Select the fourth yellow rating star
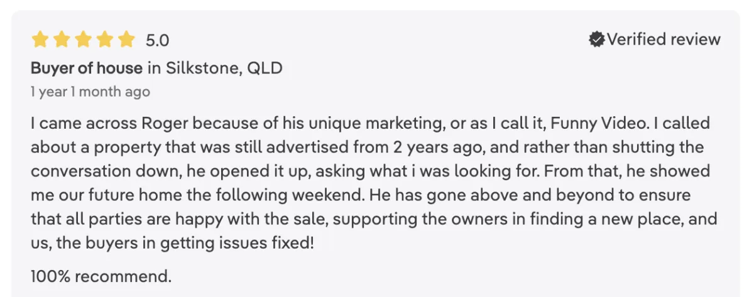The height and width of the screenshot is (297, 754). (105, 40)
